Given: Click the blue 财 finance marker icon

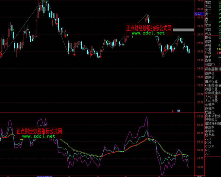Looking at the screenshot, I should click(178, 111).
